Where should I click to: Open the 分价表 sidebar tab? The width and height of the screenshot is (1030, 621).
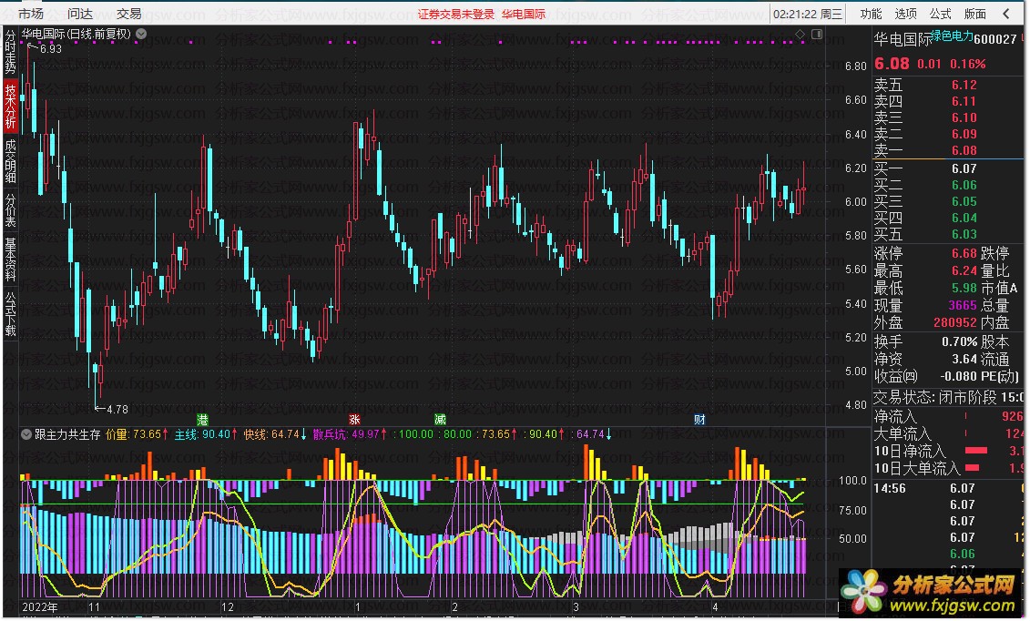(x=11, y=210)
